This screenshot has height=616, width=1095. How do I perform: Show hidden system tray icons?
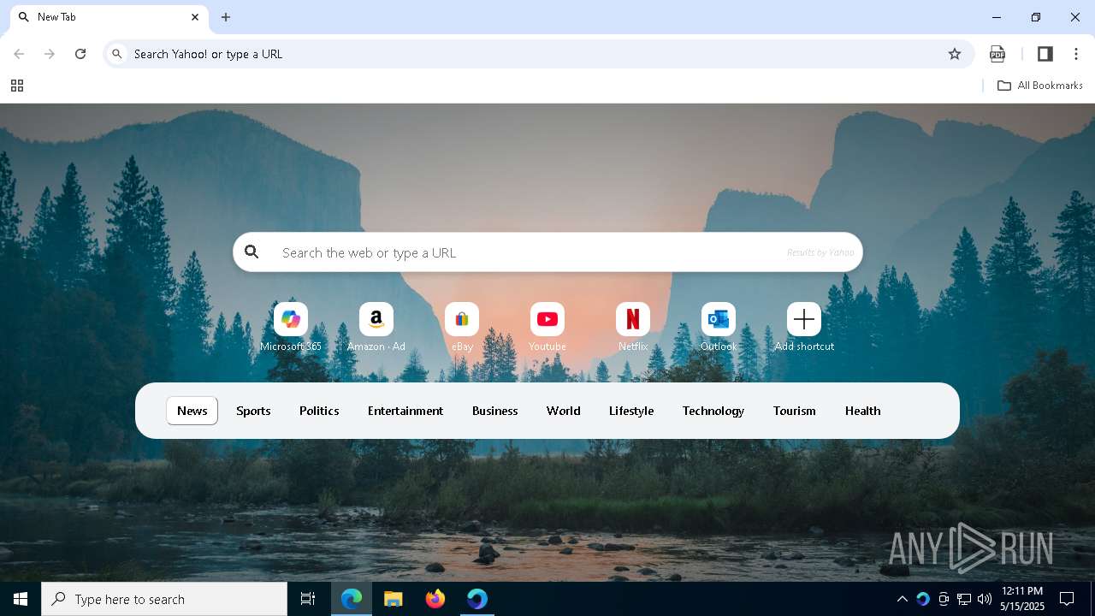(x=902, y=599)
